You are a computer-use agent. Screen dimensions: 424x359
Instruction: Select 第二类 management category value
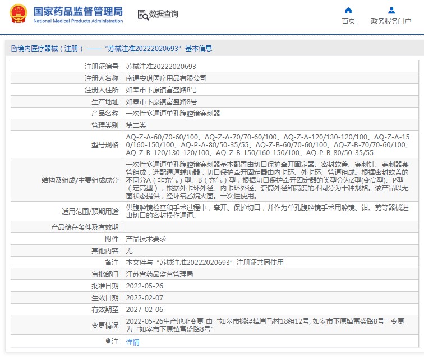[x=136, y=125]
